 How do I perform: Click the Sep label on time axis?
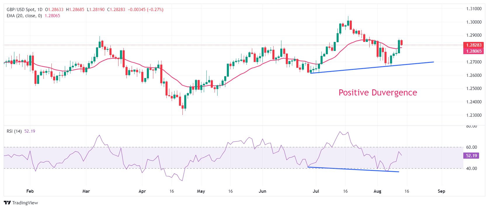pyautogui.click(x=441, y=191)
